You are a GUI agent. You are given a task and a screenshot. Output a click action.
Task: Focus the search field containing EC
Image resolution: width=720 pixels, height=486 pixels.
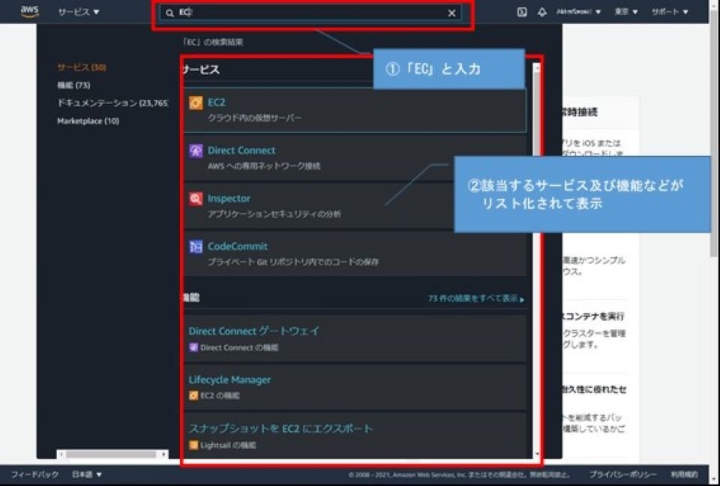click(x=310, y=13)
